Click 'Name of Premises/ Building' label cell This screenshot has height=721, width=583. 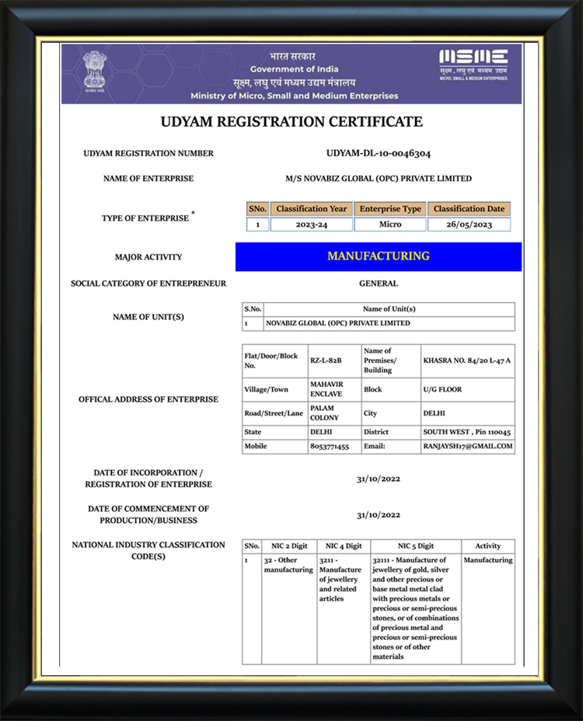coord(391,360)
